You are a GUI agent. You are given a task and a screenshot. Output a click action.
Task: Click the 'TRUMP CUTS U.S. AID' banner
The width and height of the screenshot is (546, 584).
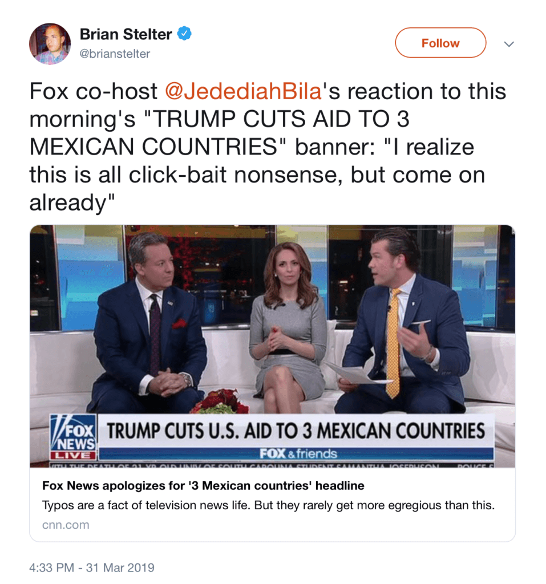coord(296,431)
